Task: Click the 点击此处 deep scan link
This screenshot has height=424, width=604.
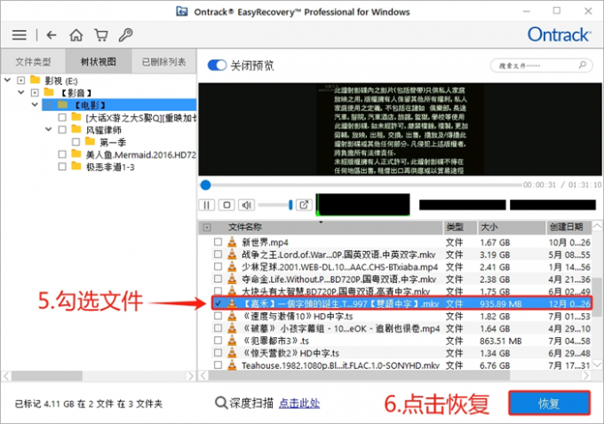Action: (x=299, y=403)
